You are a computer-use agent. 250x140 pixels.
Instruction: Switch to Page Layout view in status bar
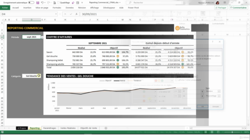point(212,132)
